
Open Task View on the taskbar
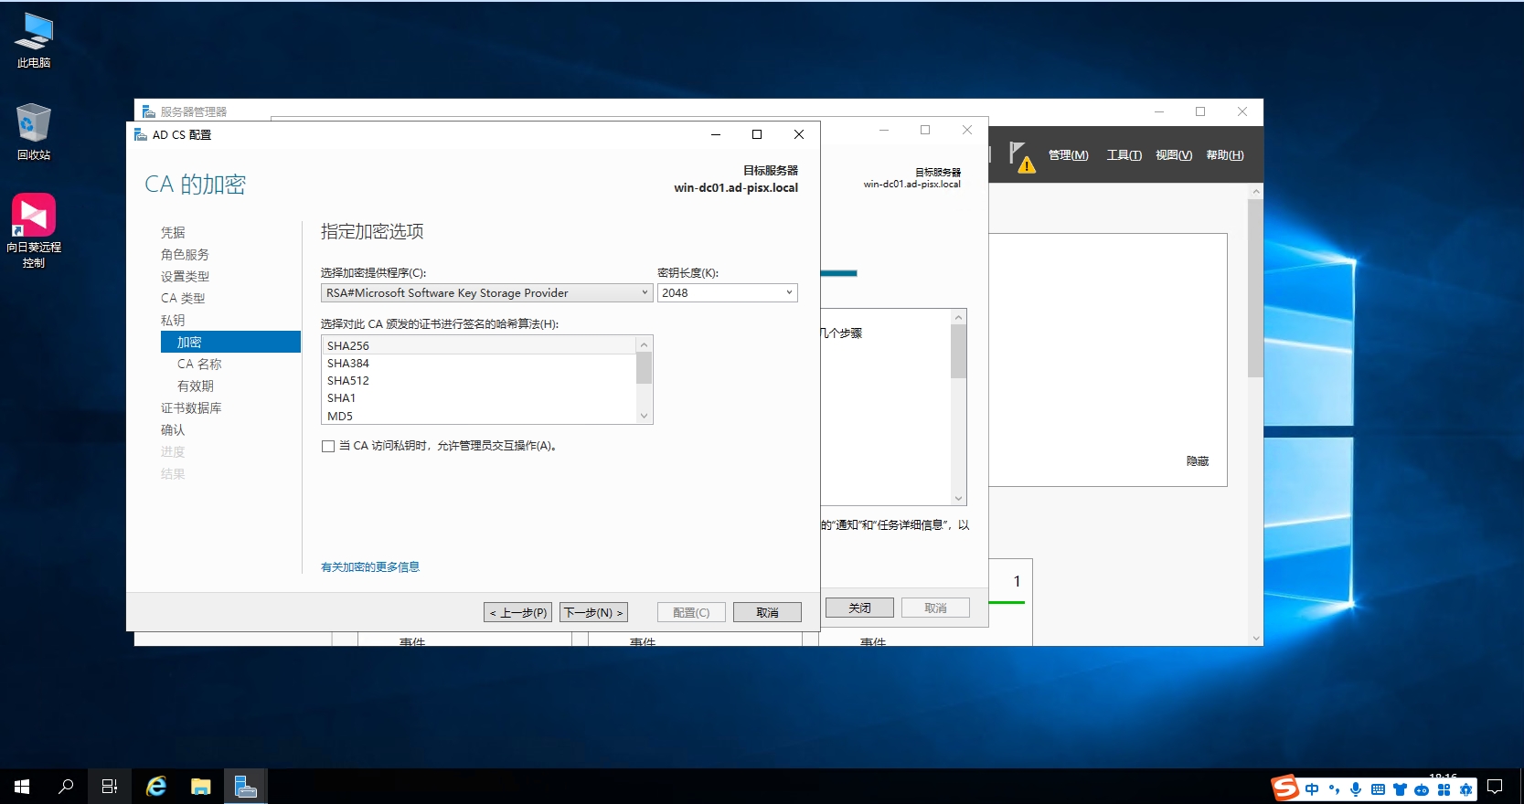pyautogui.click(x=110, y=786)
